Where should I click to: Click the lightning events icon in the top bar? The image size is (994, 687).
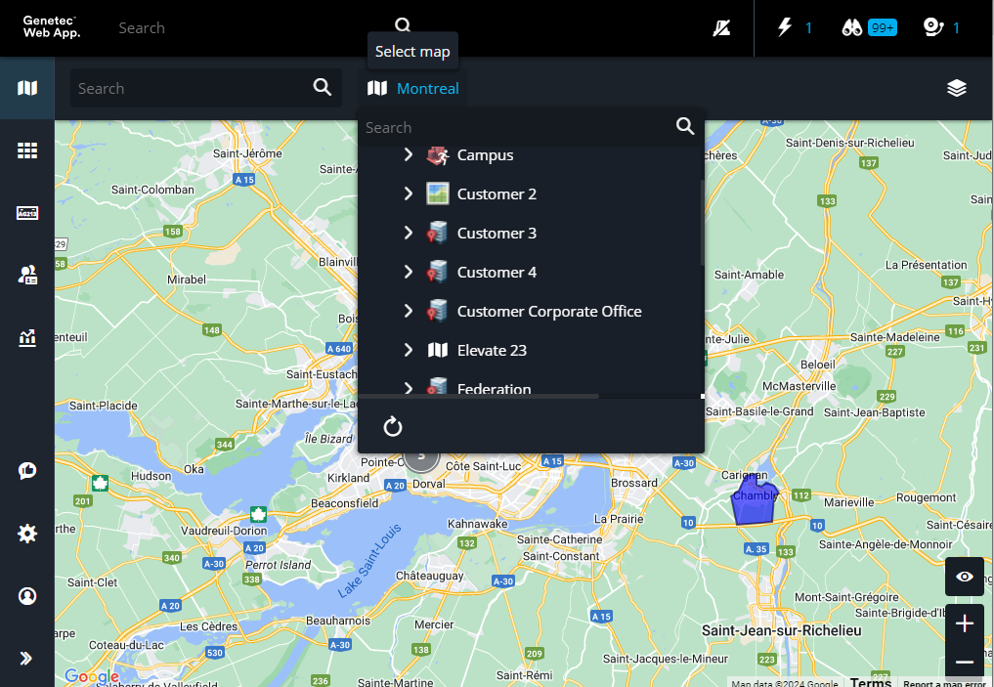click(x=787, y=27)
